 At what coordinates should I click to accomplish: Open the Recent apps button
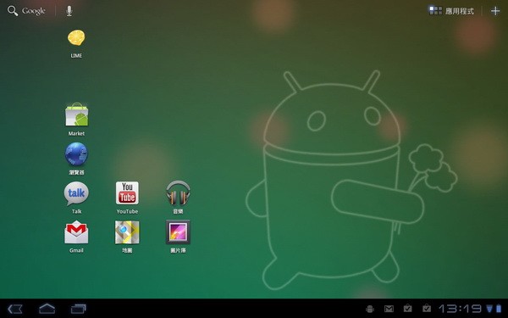(x=79, y=309)
